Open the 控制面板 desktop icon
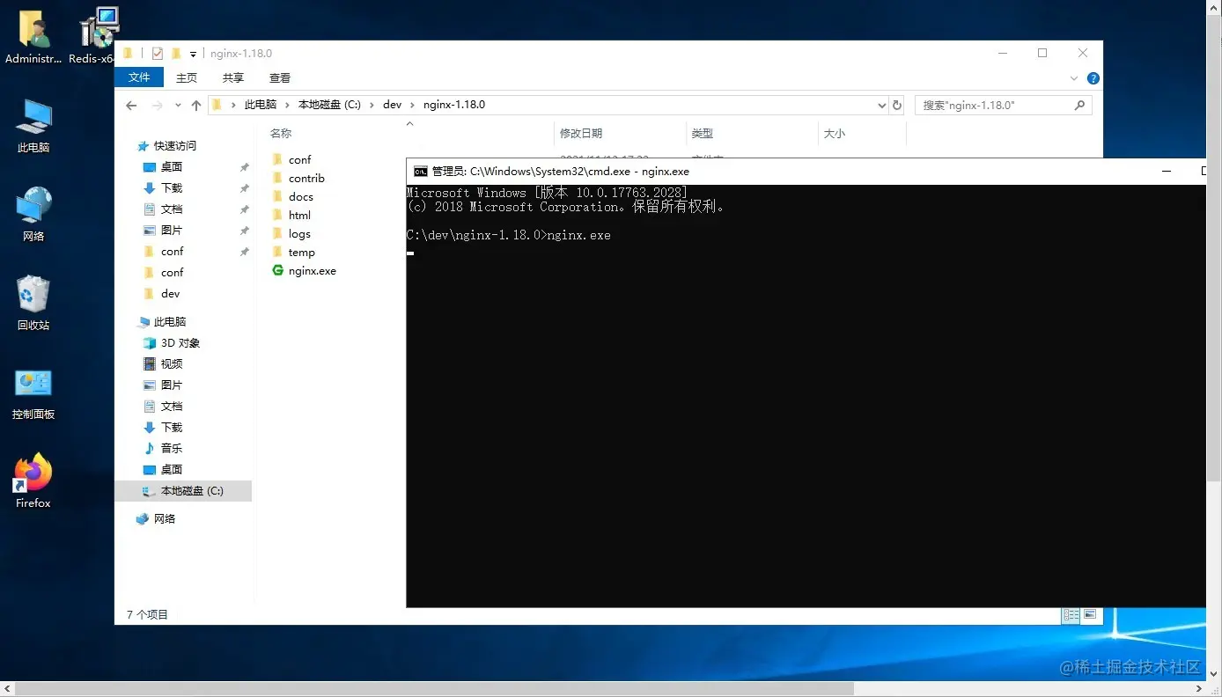The height and width of the screenshot is (697, 1222). tap(33, 392)
